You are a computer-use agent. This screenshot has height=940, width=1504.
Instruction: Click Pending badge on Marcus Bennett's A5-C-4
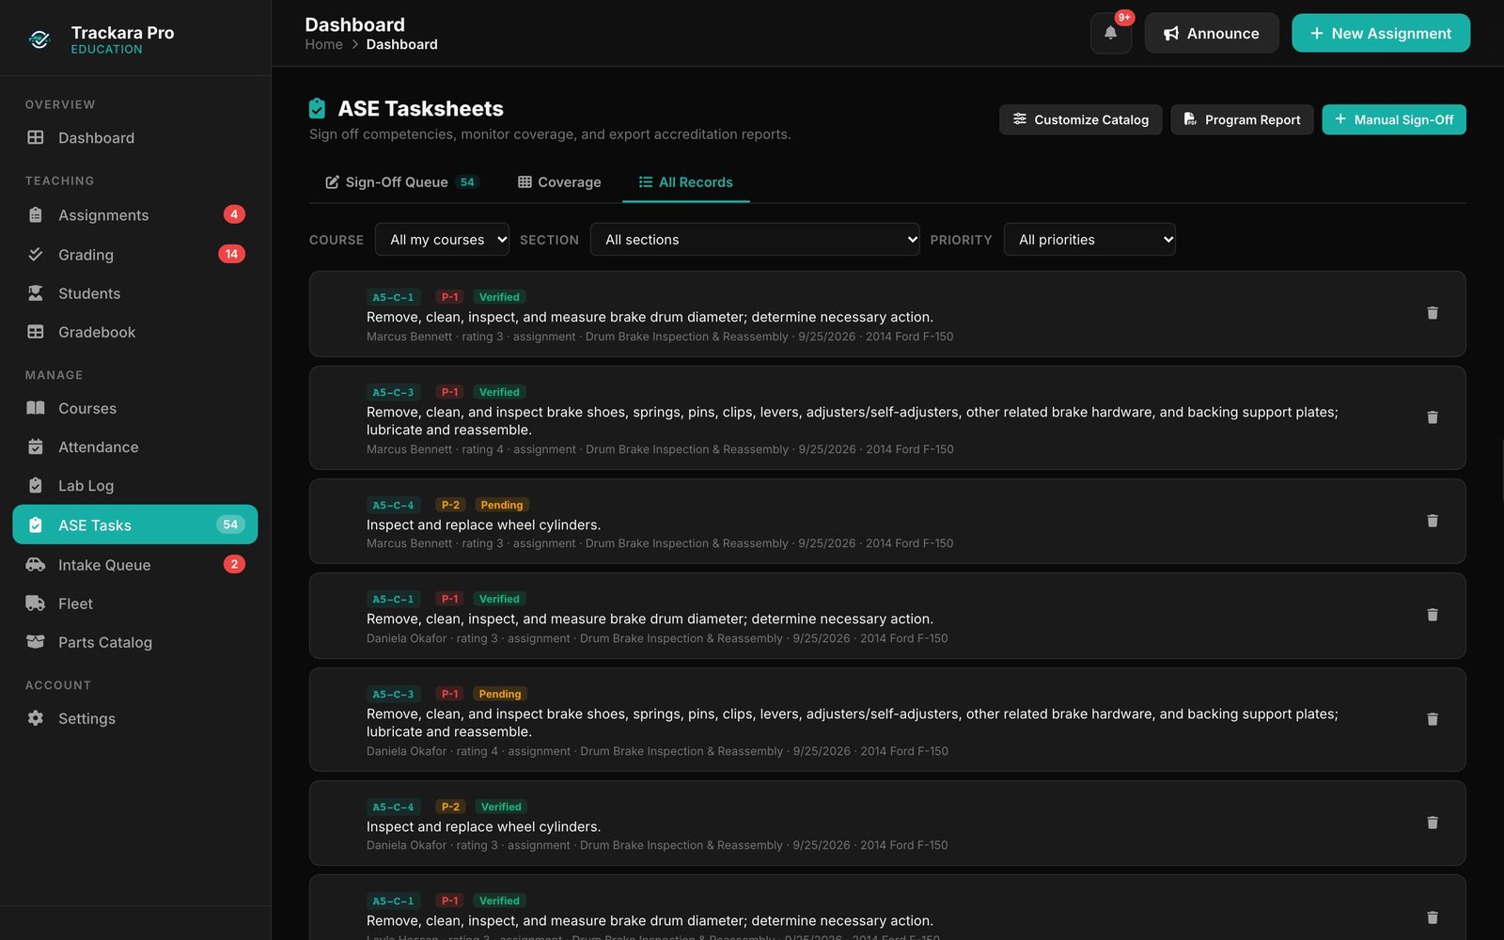502,505
